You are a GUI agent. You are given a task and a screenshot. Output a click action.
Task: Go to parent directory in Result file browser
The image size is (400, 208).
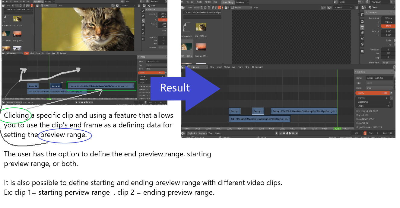(202, 7)
